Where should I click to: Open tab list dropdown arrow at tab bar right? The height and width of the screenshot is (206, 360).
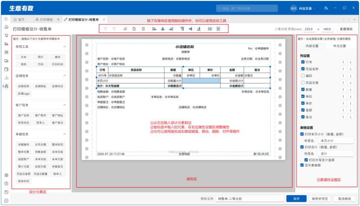pyautogui.click(x=355, y=20)
